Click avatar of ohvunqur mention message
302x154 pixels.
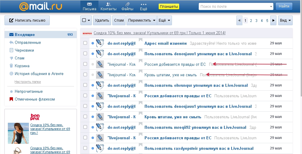(x=100, y=85)
